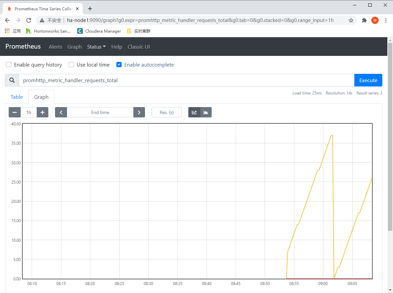The width and height of the screenshot is (393, 293).
Task: Toggle the Use local time checkbox
Action: (x=71, y=65)
